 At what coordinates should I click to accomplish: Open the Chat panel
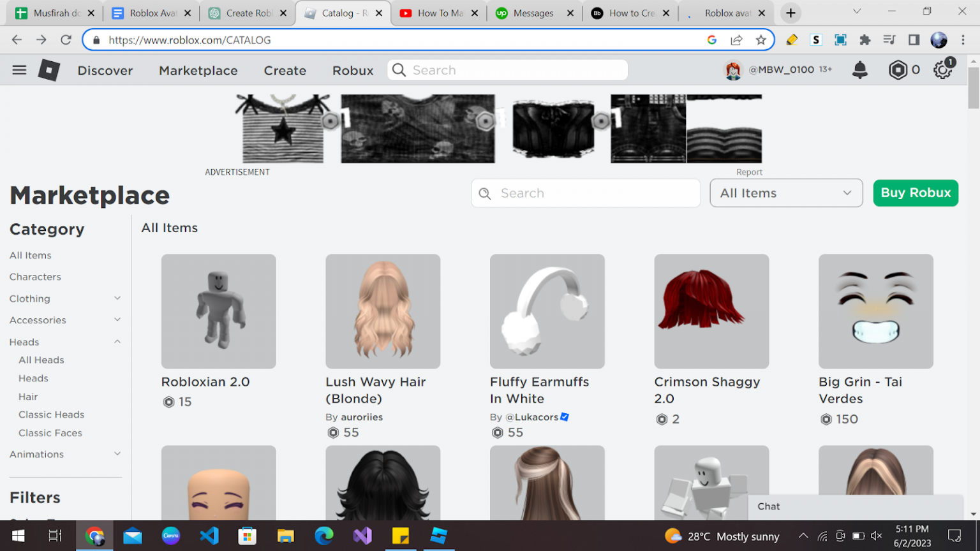(768, 506)
